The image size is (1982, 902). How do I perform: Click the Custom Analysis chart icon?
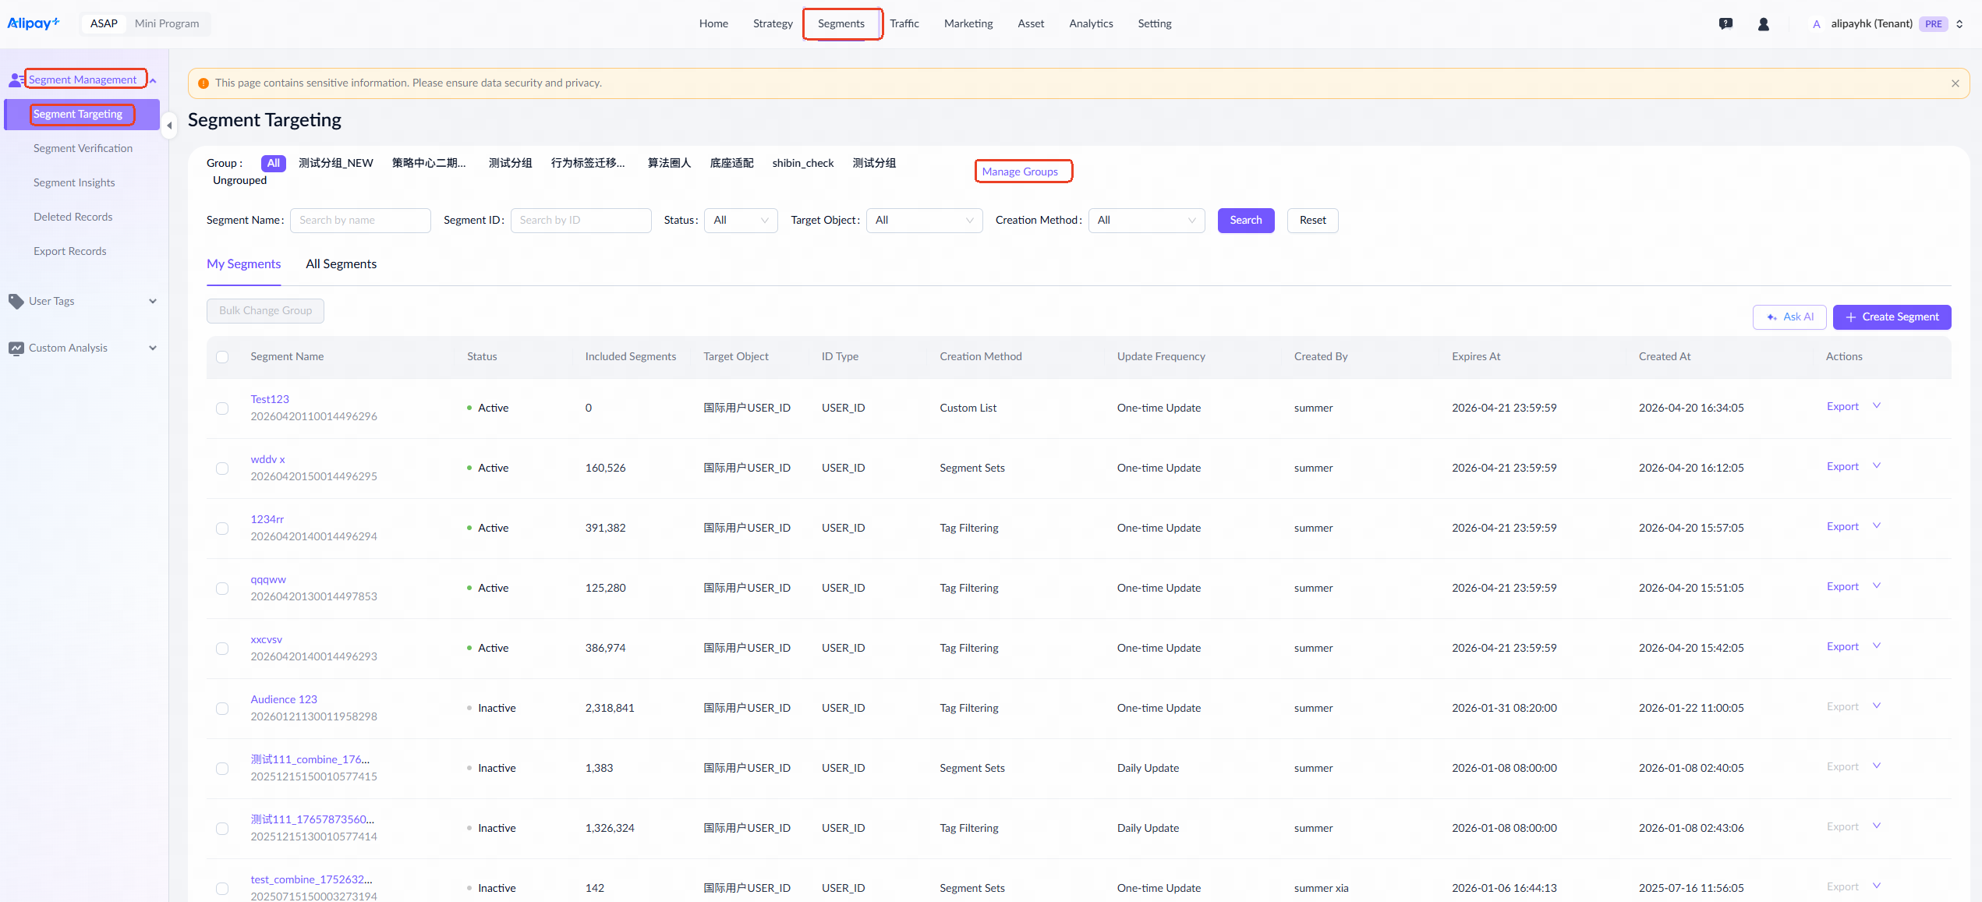(x=16, y=348)
